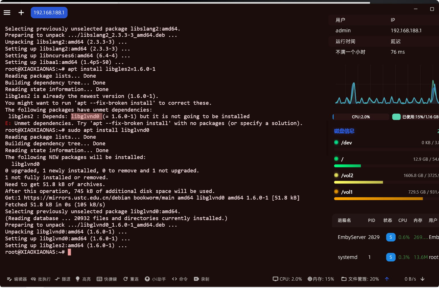Add a new session with the plus icon
The height and width of the screenshot is (288, 439).
(21, 13)
